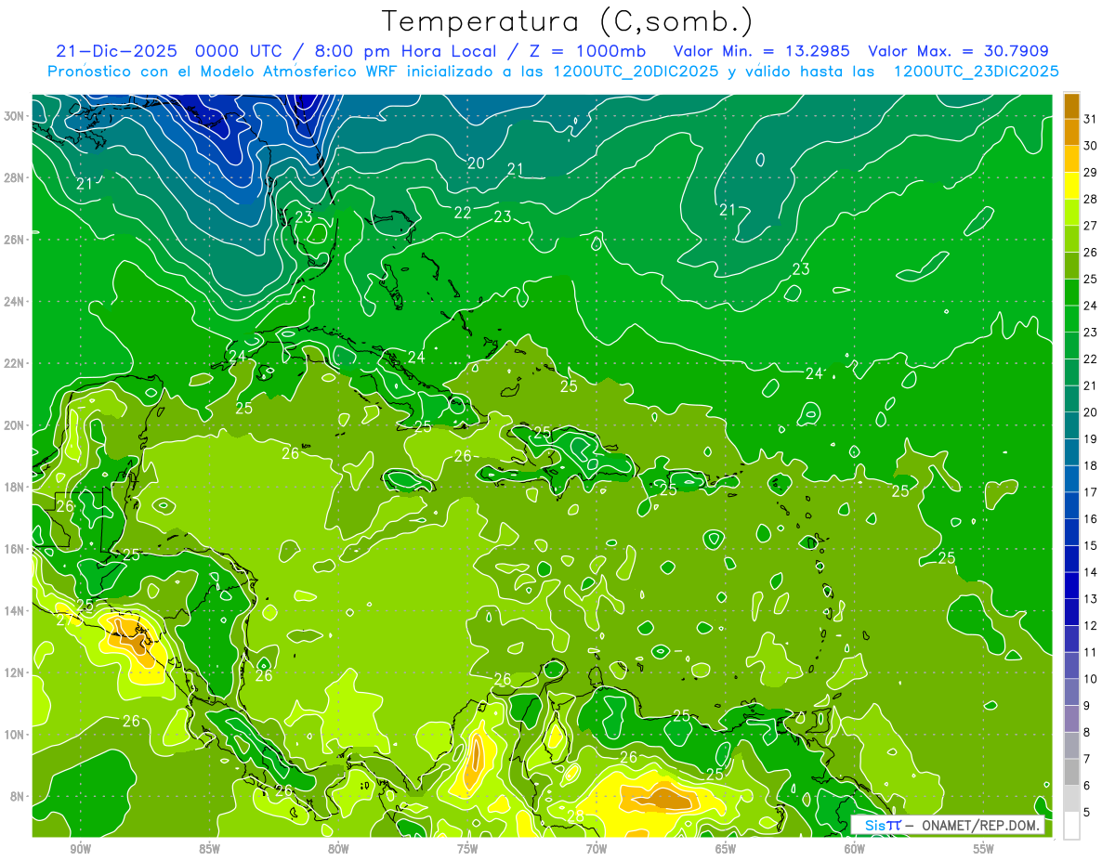Viewport: 1115px width, 861px height.
Task: Click the 8N latitude axis label
Action: click(x=16, y=796)
